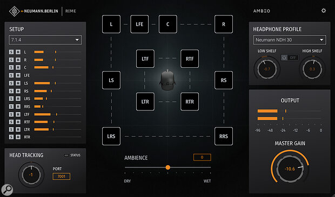Viewport: 335px width, 197px height.
Task: Mute the LRS channel
Action: pyautogui.click(x=18, y=99)
